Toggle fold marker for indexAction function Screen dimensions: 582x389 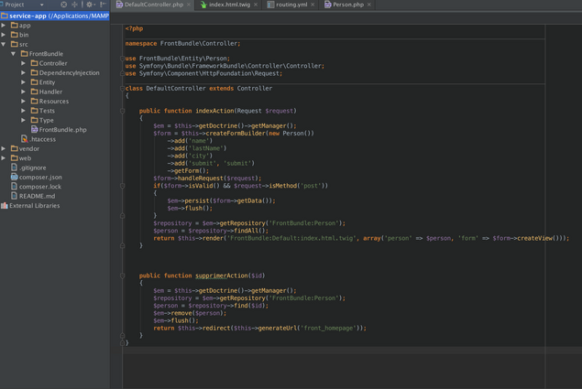tap(123, 111)
